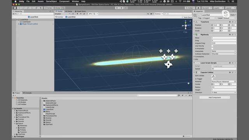Switch to the Asset Store tab
This screenshot has height=140, width=249.
coord(80,11)
